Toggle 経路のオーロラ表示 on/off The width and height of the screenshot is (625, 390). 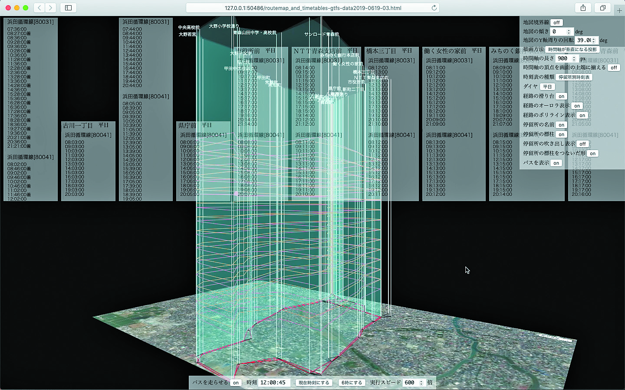577,106
